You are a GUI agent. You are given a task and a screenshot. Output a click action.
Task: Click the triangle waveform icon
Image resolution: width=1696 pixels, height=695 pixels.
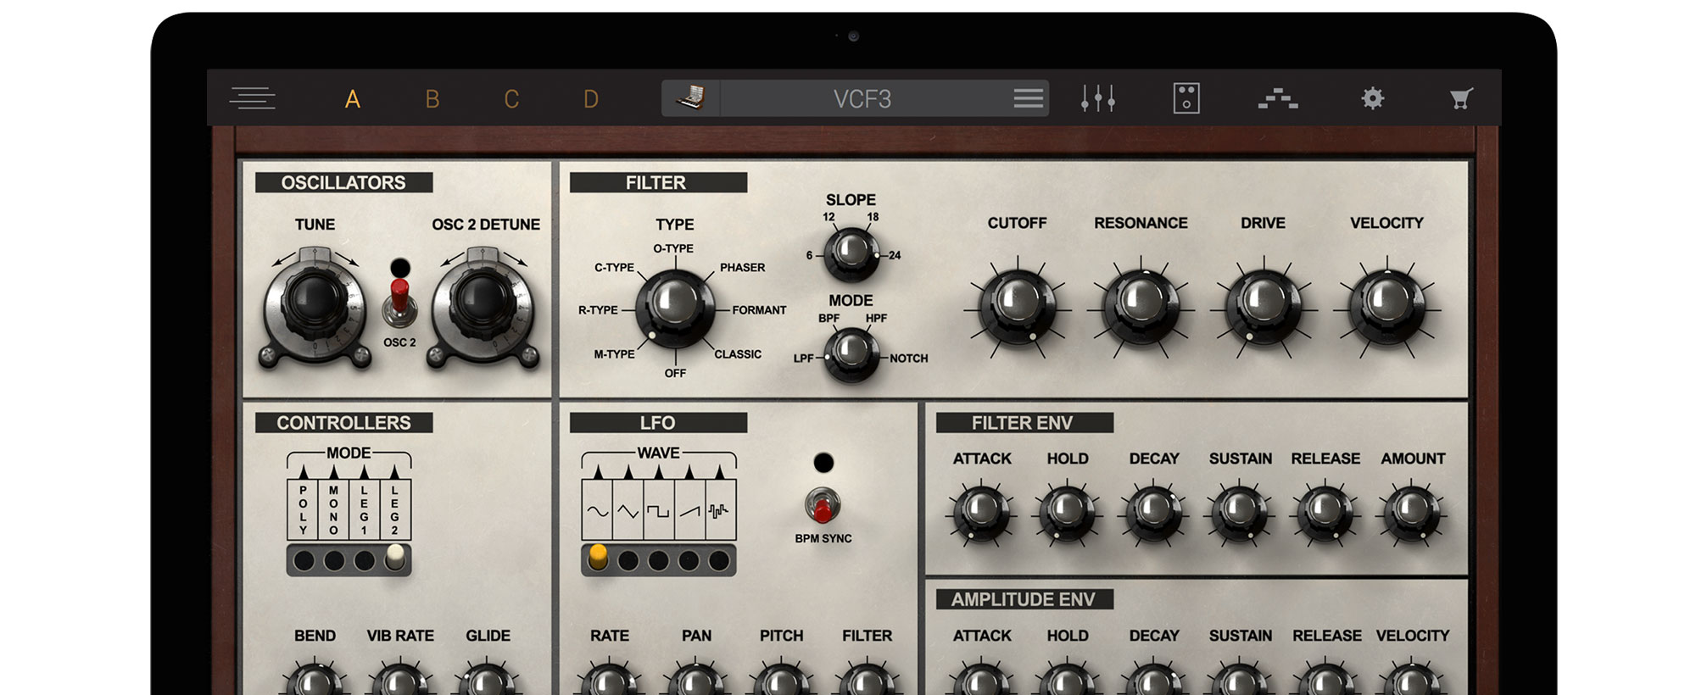click(628, 511)
